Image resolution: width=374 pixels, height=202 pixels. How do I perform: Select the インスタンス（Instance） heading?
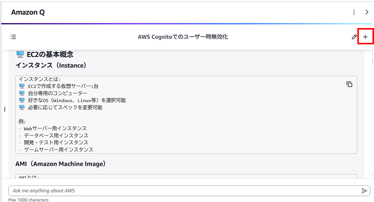tap(51, 65)
